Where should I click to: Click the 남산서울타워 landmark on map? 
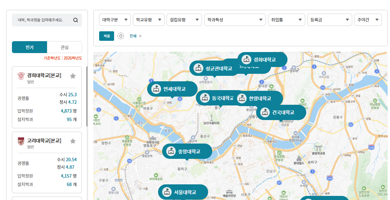(212, 119)
